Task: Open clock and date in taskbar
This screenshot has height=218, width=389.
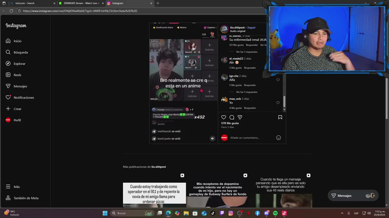Action: click(380, 213)
